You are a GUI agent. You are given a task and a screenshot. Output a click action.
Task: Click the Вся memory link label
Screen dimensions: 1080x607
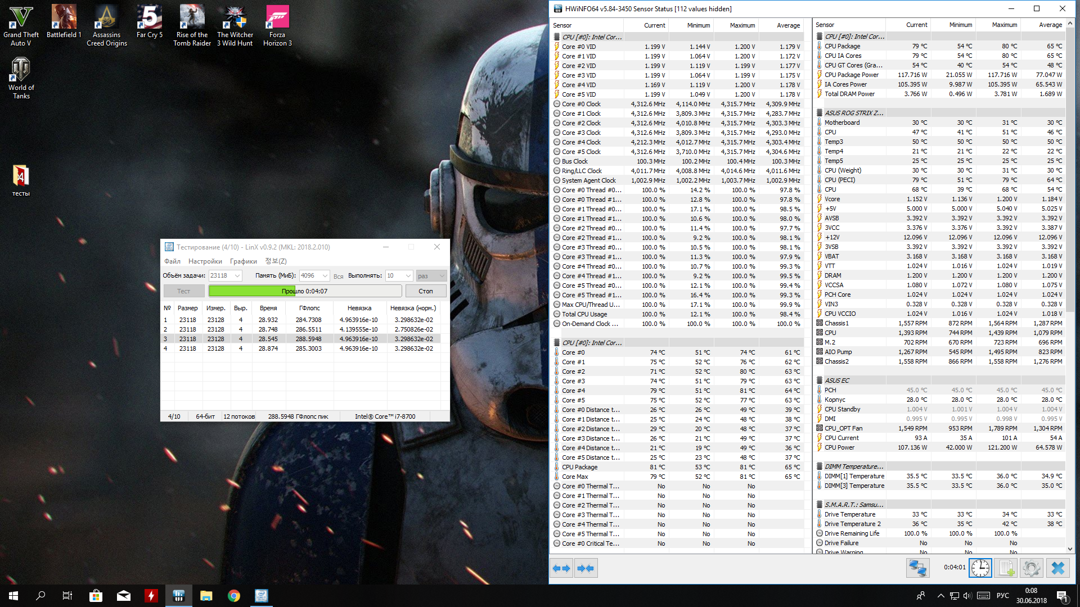tap(338, 276)
